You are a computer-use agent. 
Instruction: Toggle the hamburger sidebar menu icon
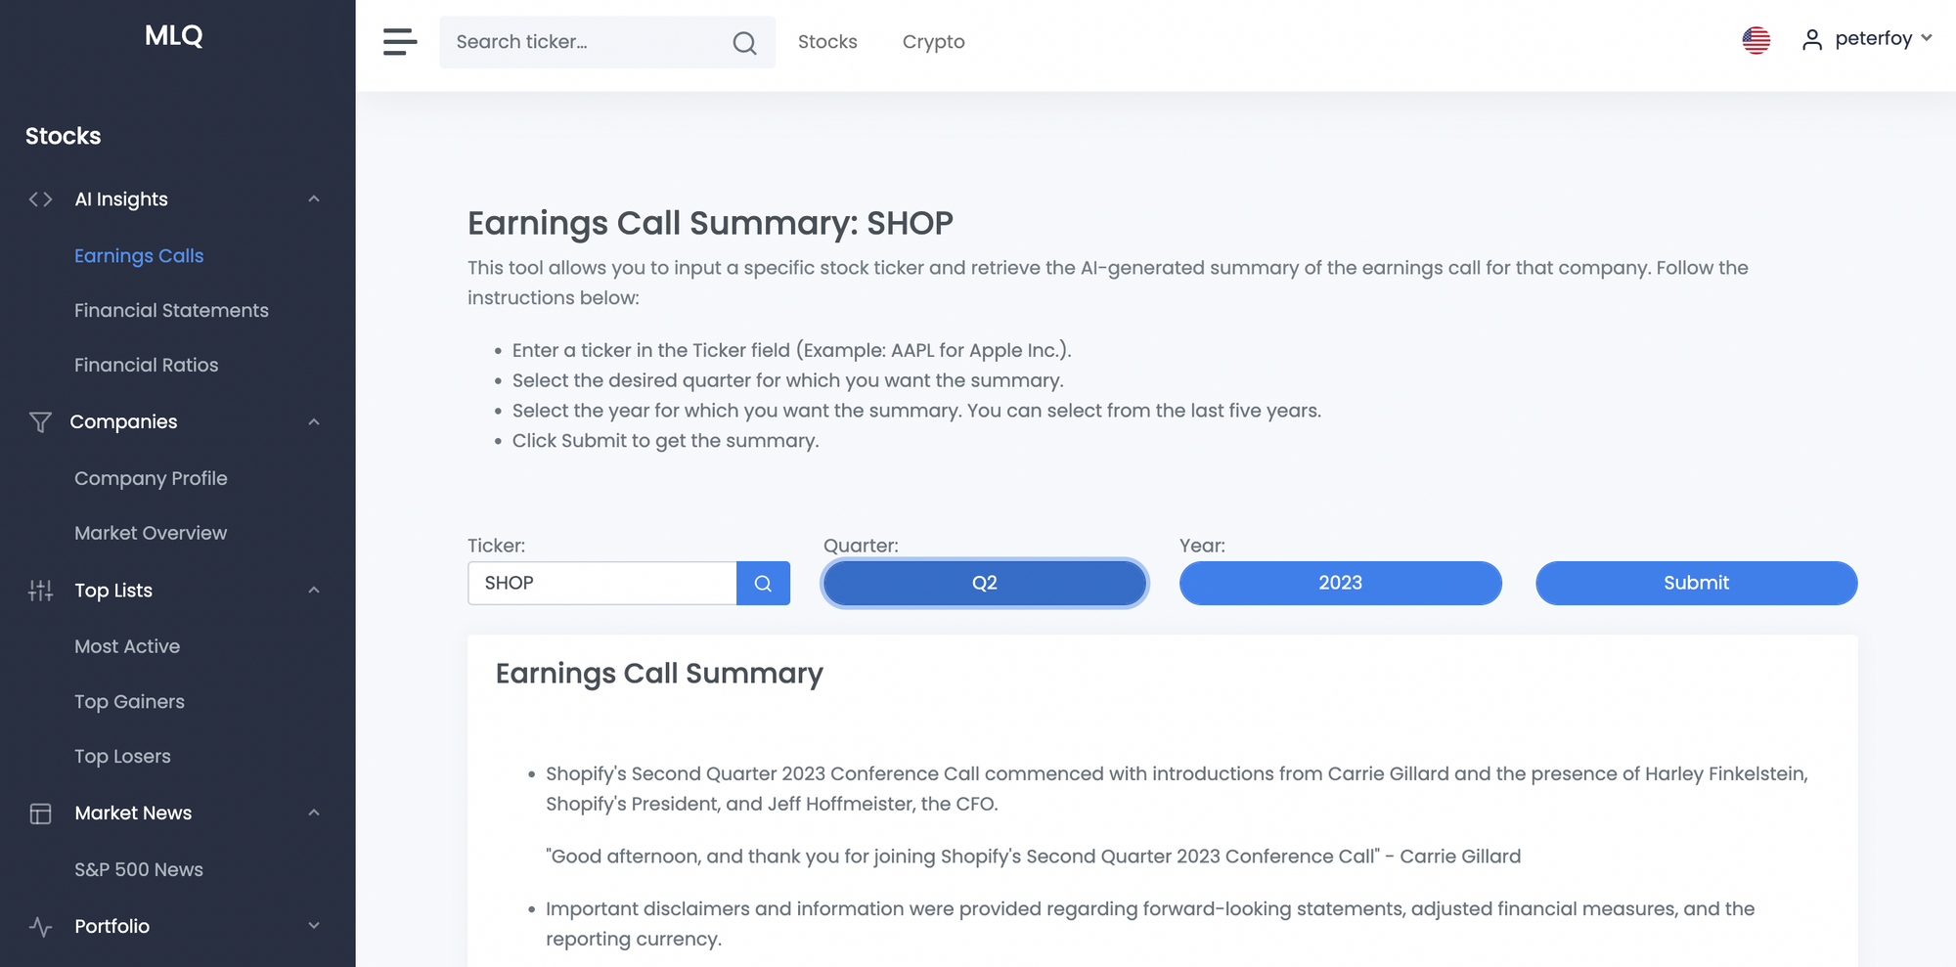click(400, 42)
